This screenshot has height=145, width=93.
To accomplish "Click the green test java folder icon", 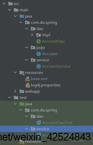I will [x=22, y=104].
